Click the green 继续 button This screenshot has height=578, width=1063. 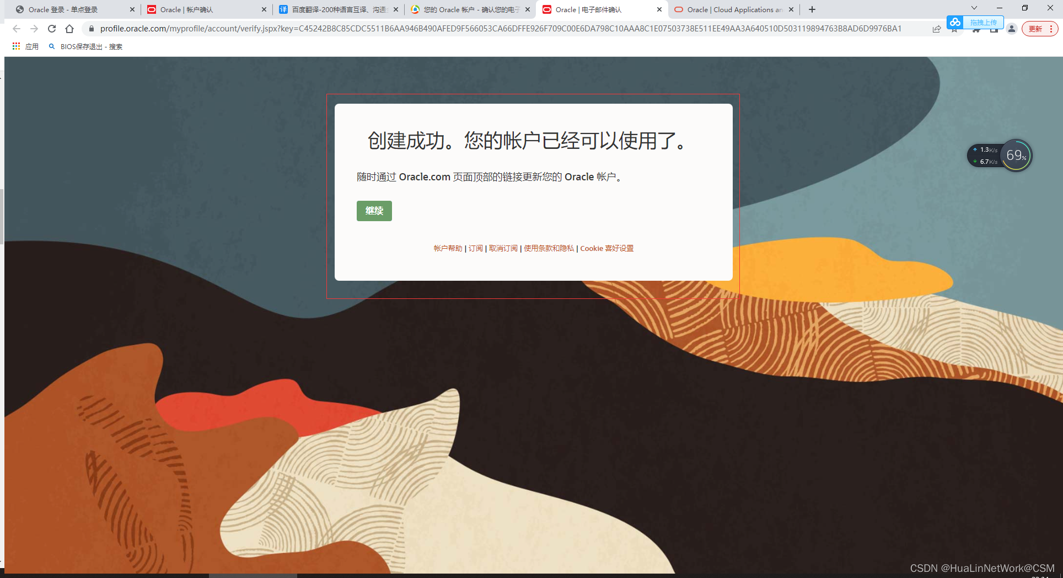click(374, 211)
